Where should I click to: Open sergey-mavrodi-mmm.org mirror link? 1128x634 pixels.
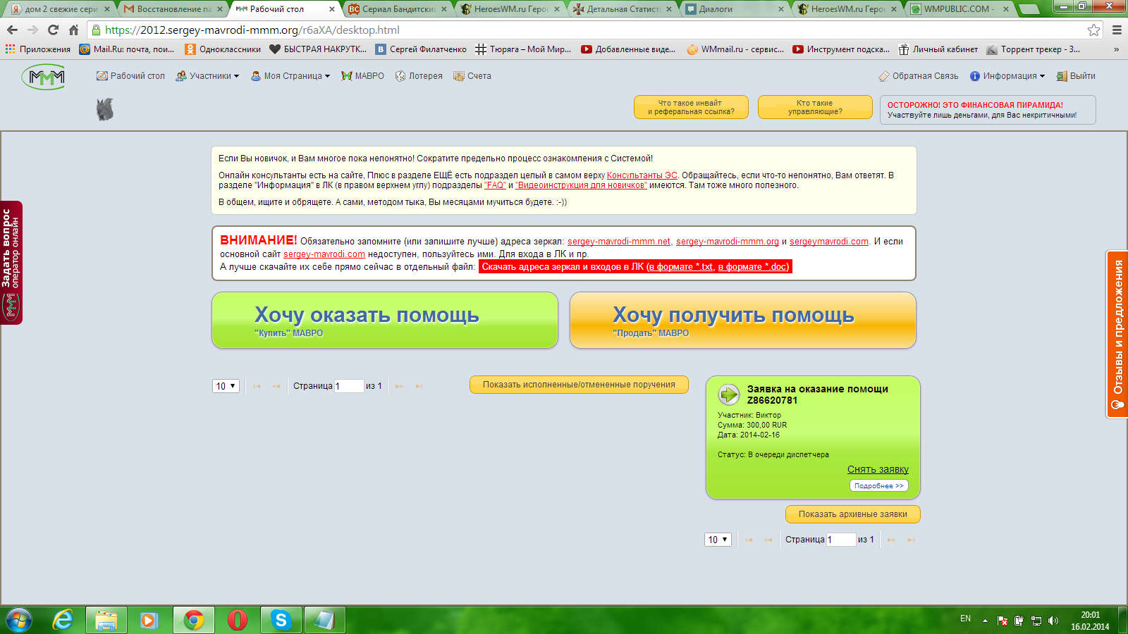(728, 242)
